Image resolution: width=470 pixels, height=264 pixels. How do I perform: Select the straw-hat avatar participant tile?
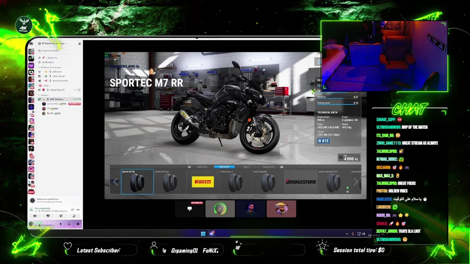(281, 209)
